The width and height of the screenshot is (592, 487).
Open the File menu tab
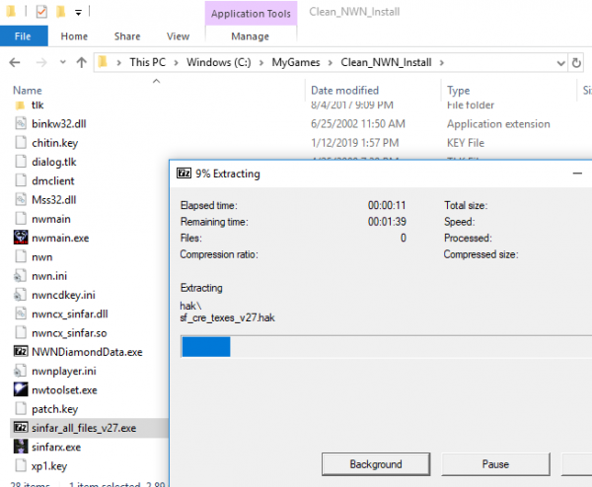(24, 36)
